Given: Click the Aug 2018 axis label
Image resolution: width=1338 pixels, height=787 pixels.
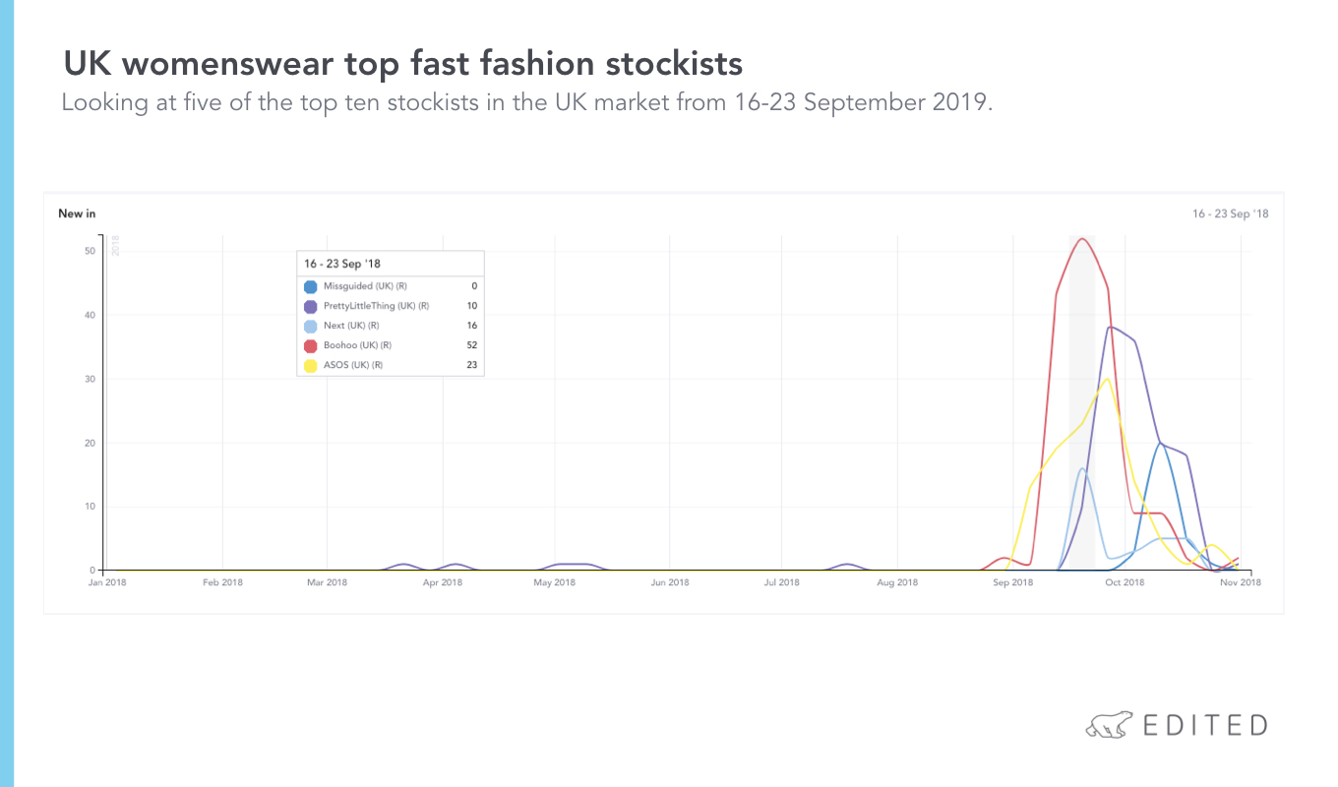Looking at the screenshot, I should [897, 582].
